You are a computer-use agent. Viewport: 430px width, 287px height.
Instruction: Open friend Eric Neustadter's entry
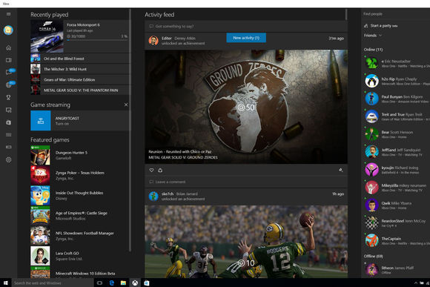pos(397,63)
